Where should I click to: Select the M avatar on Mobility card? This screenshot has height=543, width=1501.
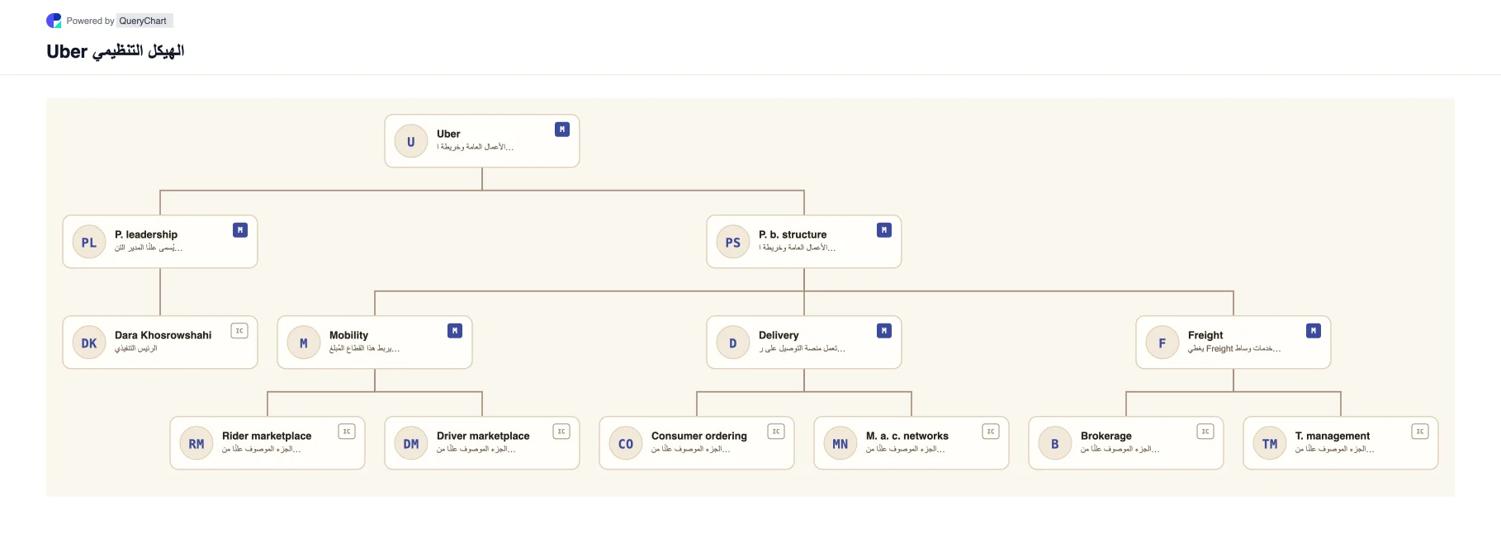[x=304, y=342]
